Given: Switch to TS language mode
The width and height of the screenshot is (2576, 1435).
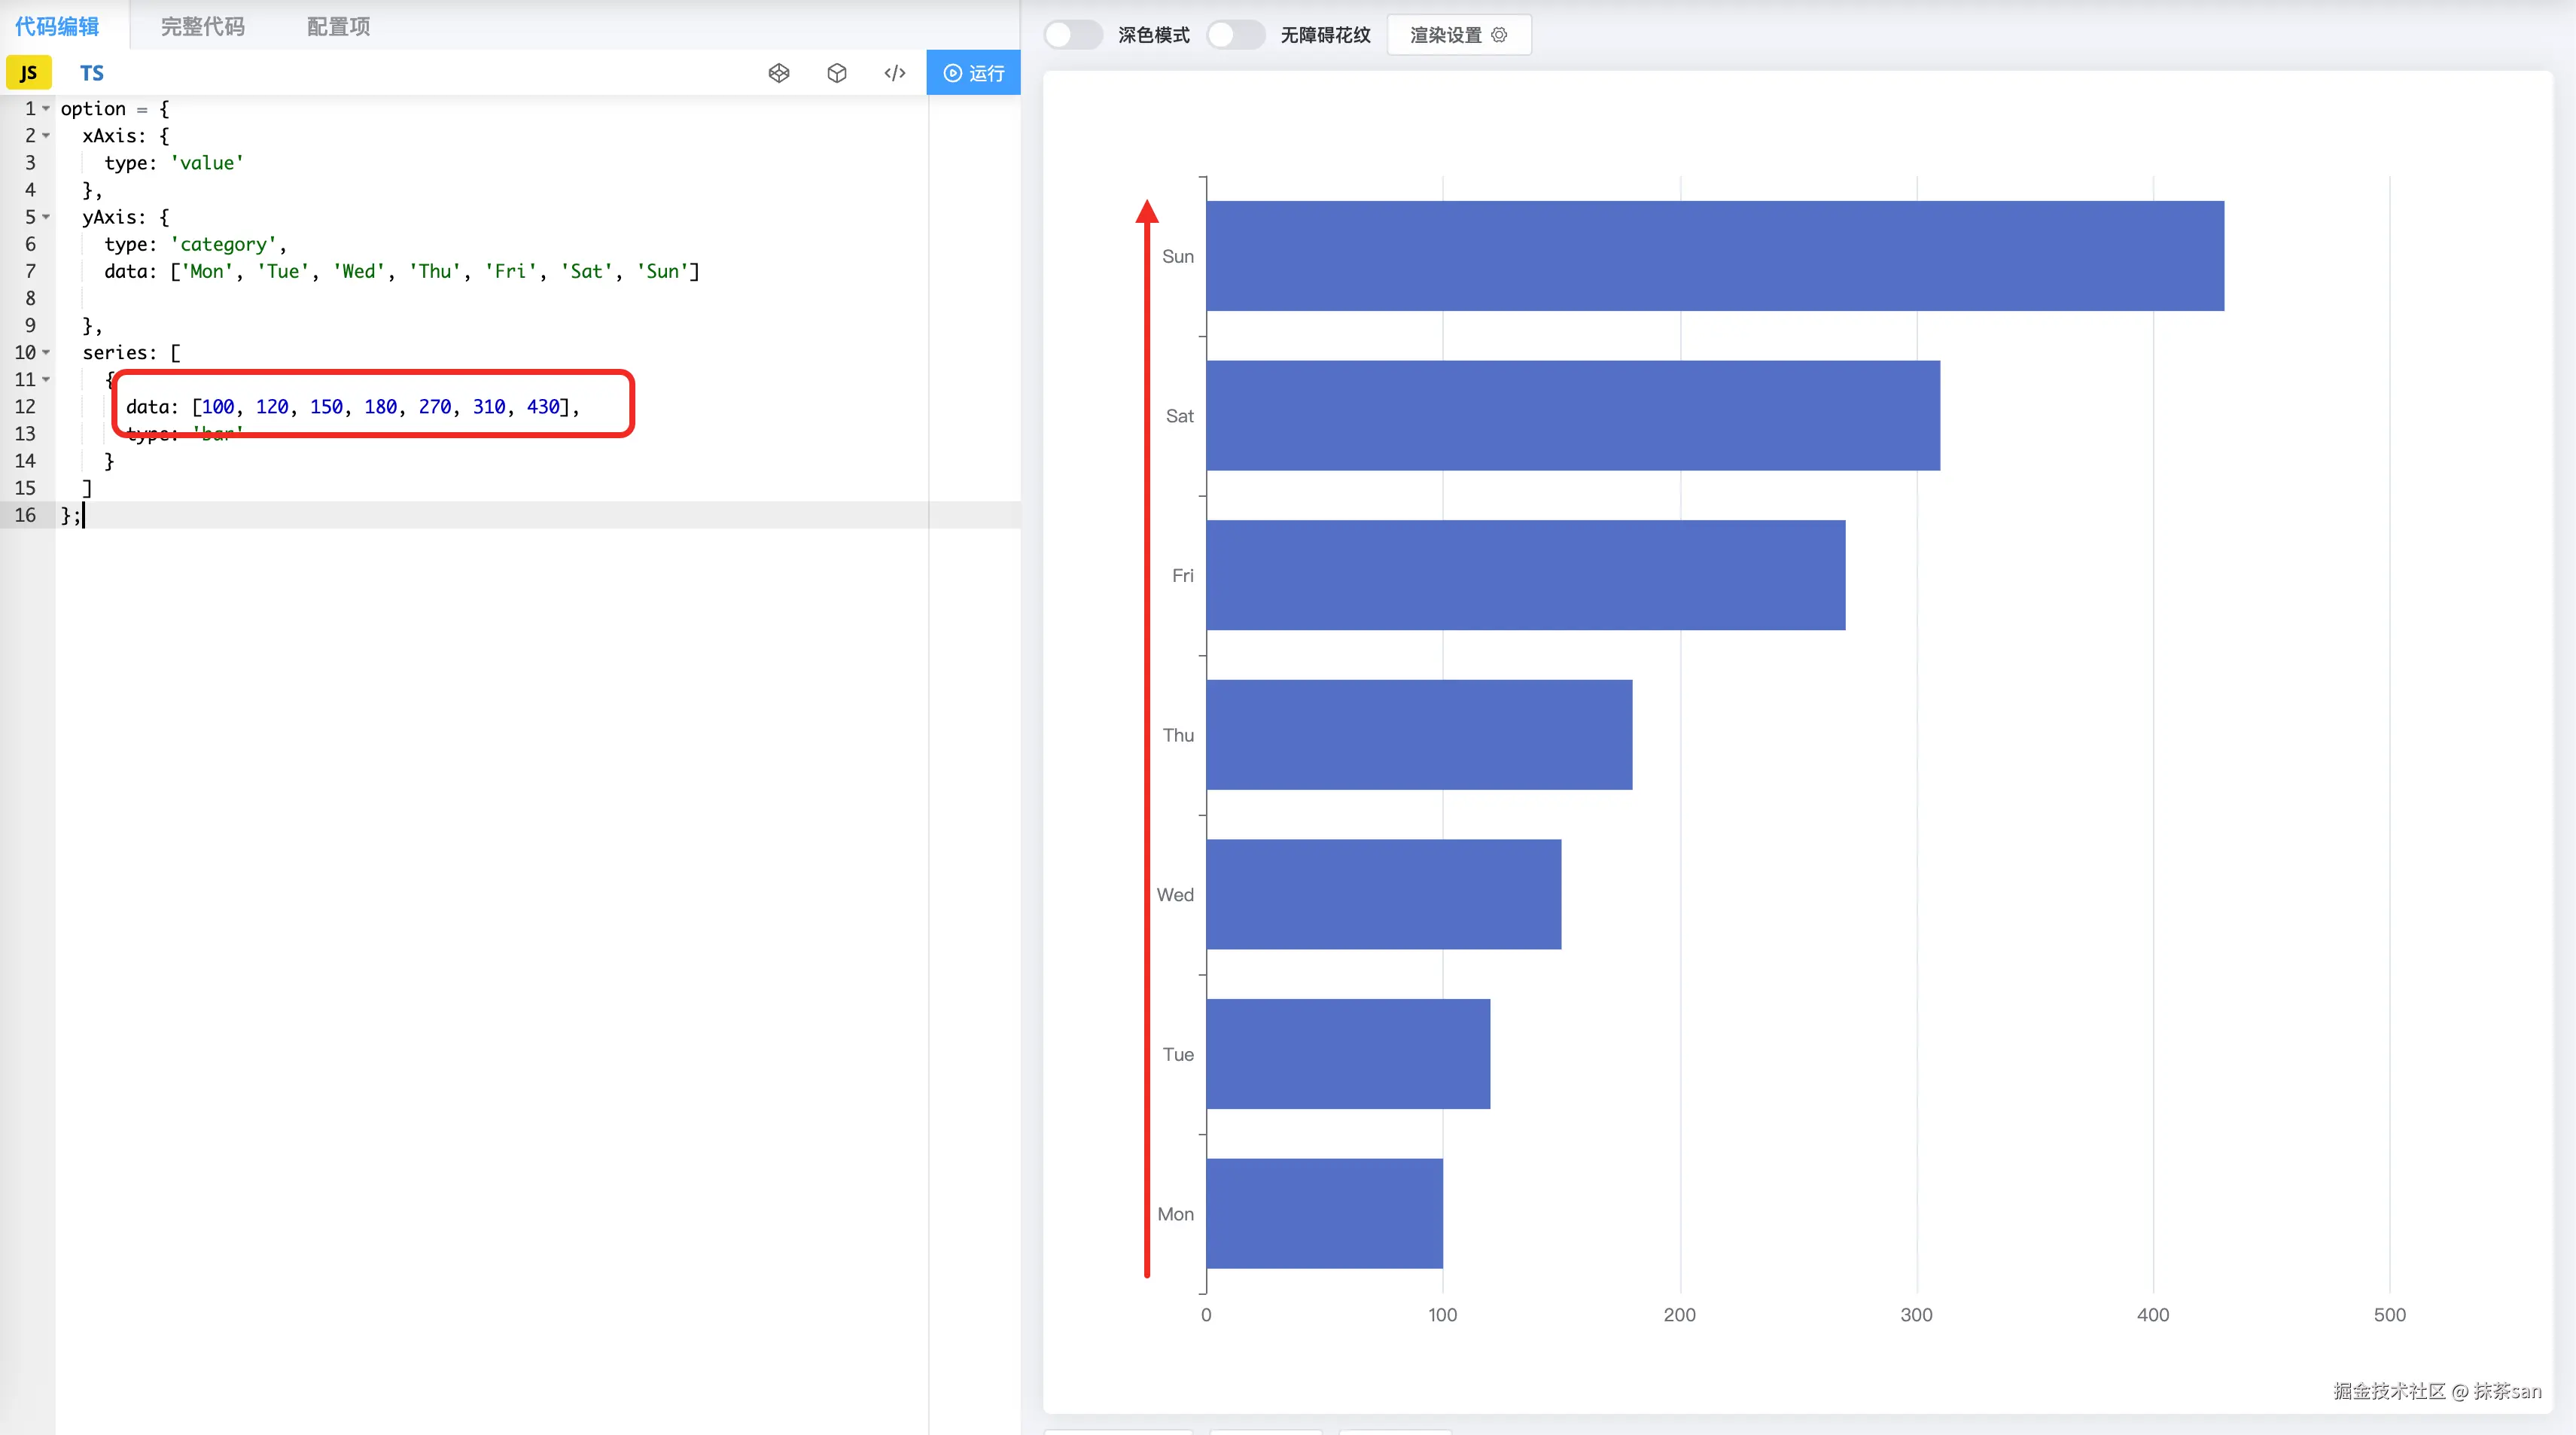Looking at the screenshot, I should pyautogui.click(x=92, y=73).
